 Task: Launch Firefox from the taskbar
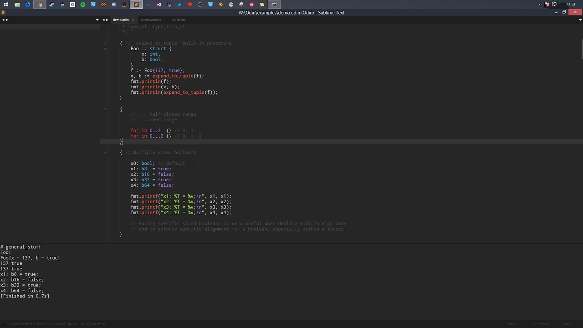28,5
